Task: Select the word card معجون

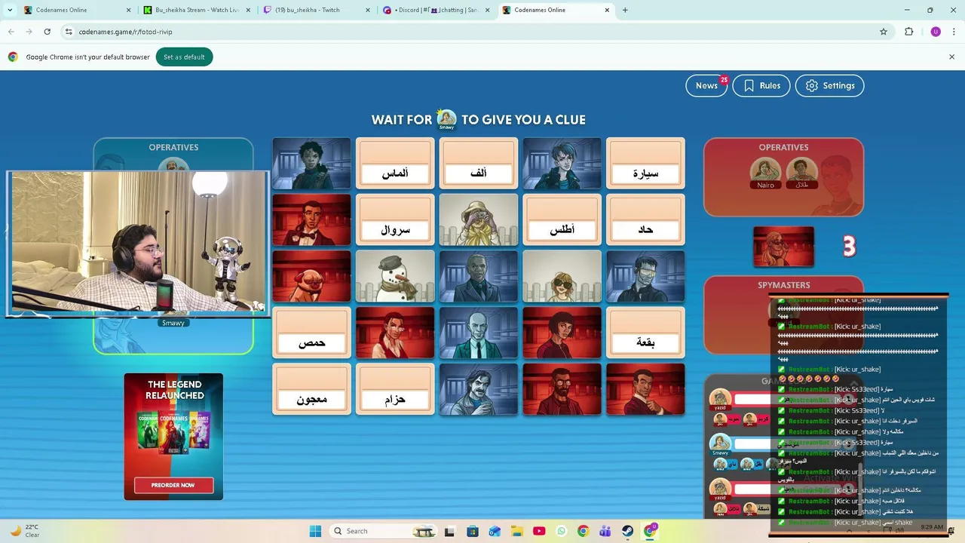Action: click(x=311, y=389)
